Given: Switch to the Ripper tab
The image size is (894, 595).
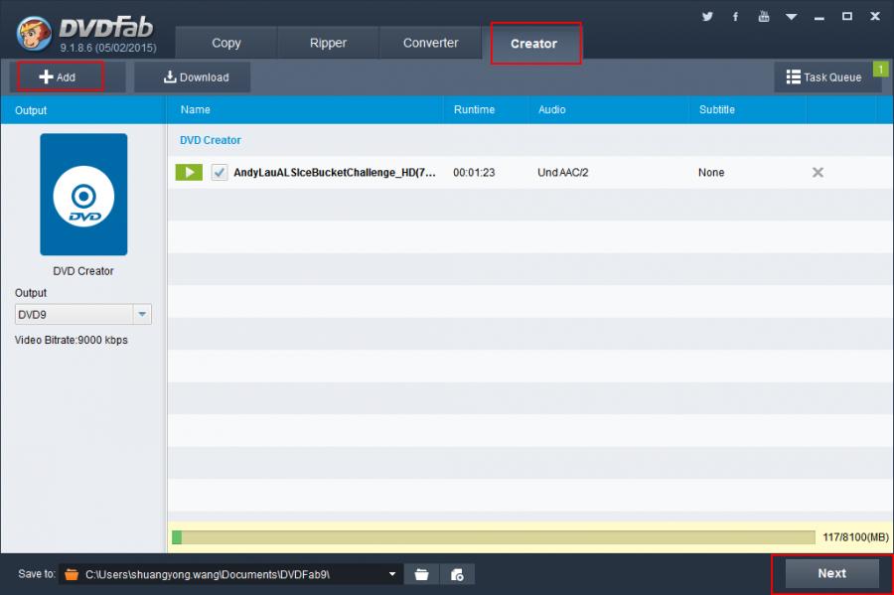Looking at the screenshot, I should click(328, 43).
